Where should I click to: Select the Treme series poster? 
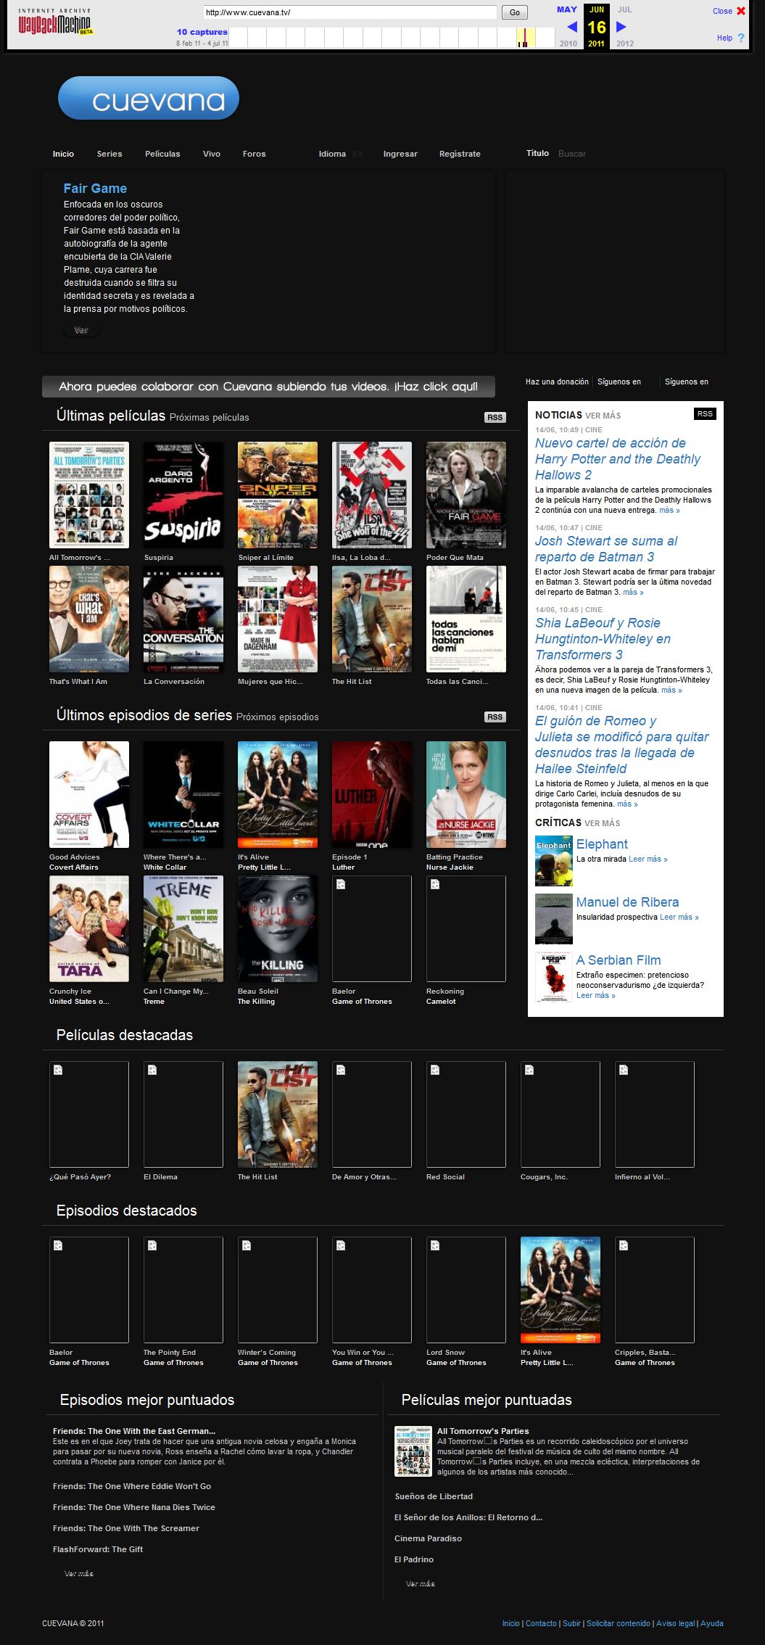183,928
